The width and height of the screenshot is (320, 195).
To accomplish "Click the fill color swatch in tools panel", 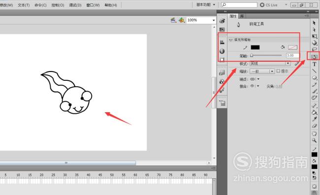I will click(314, 167).
